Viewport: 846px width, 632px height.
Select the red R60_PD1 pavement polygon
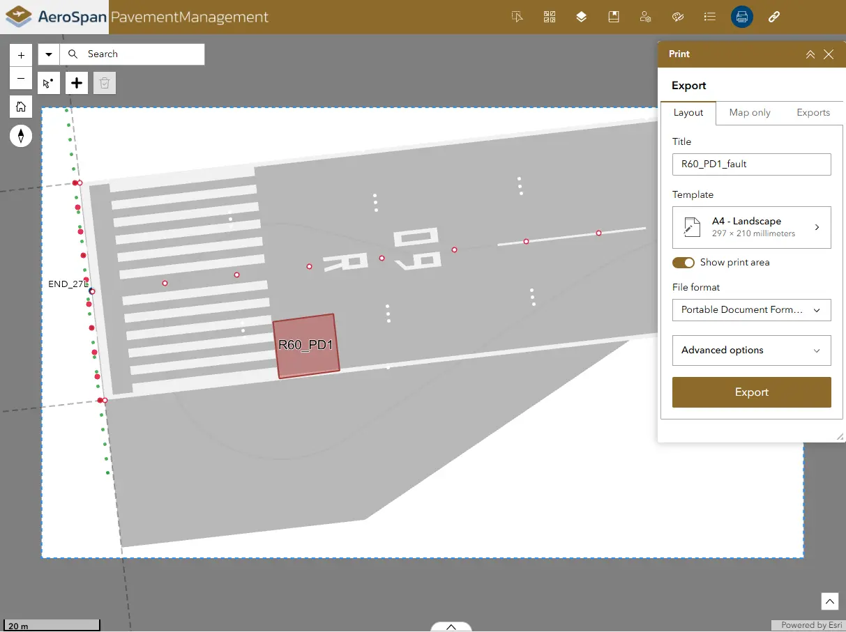coord(305,346)
